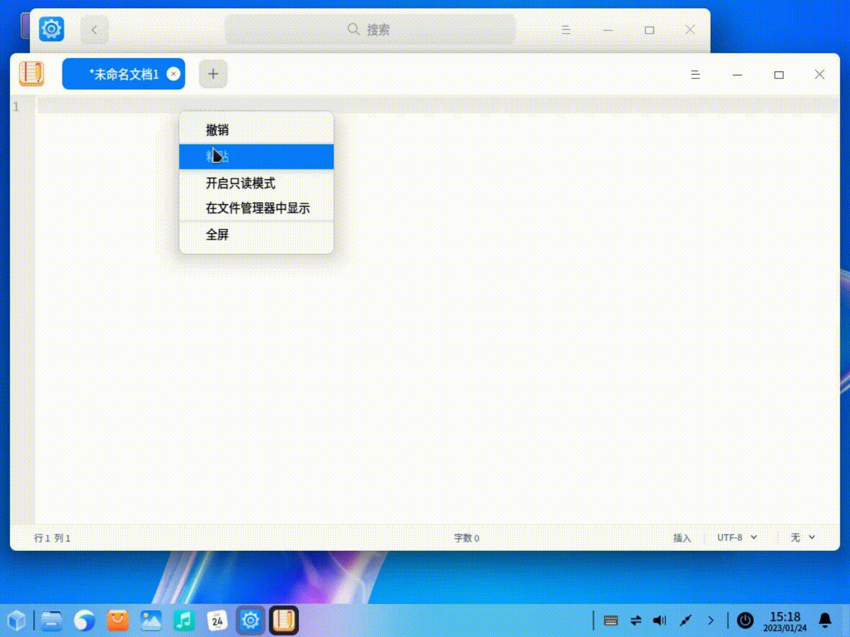850x637 pixels.
Task: Choose 全屏 fullscreen in the context menu
Action: (x=217, y=234)
